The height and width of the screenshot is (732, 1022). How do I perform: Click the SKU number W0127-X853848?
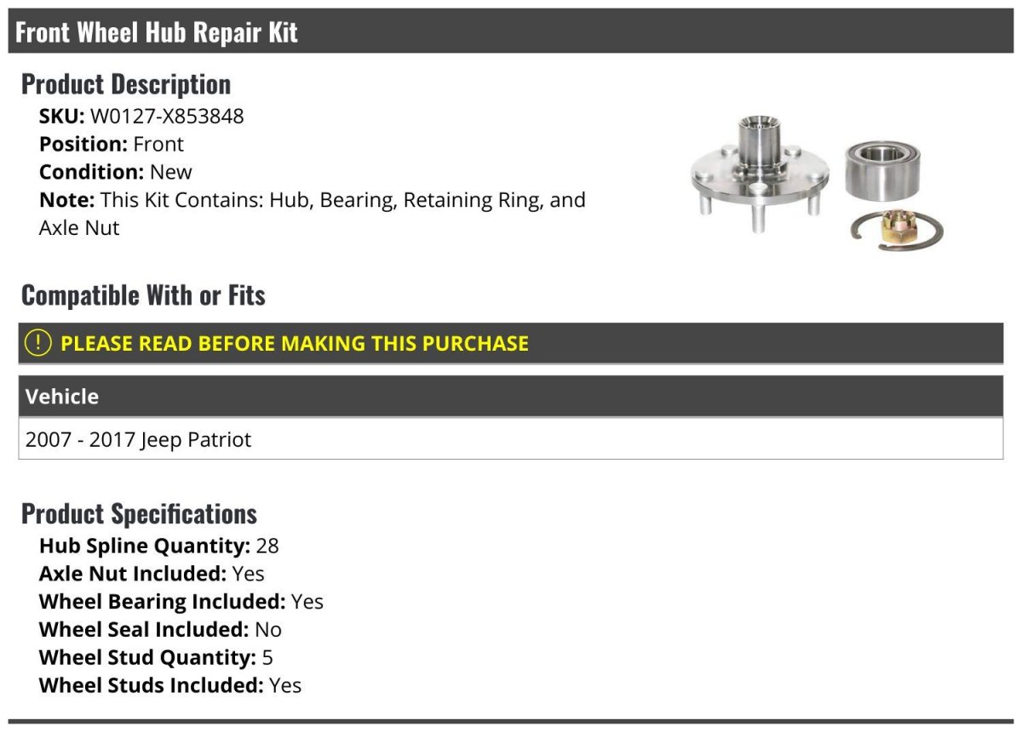tap(167, 116)
